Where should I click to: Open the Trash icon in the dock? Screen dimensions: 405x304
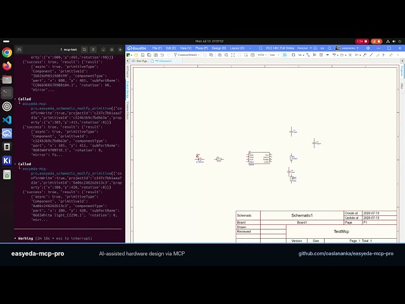pos(7,175)
